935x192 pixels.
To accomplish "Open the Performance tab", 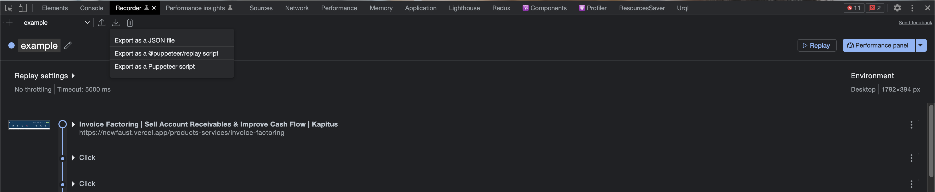I will click(x=339, y=8).
